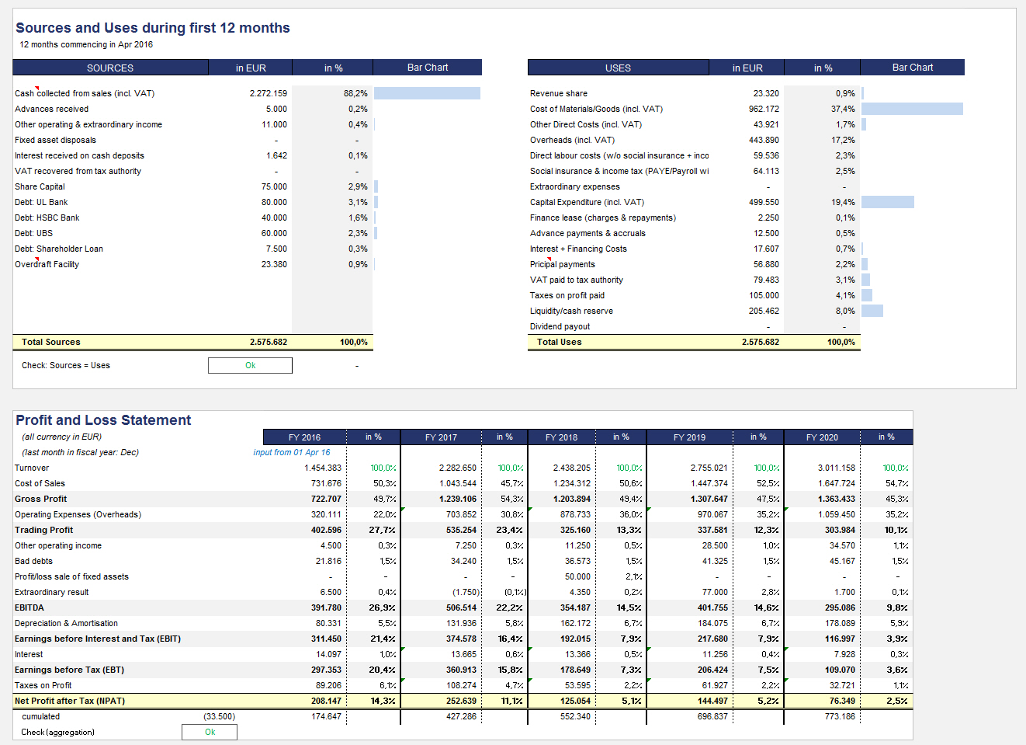Click the FY 2016 column header
The width and height of the screenshot is (1026, 745).
click(x=304, y=437)
